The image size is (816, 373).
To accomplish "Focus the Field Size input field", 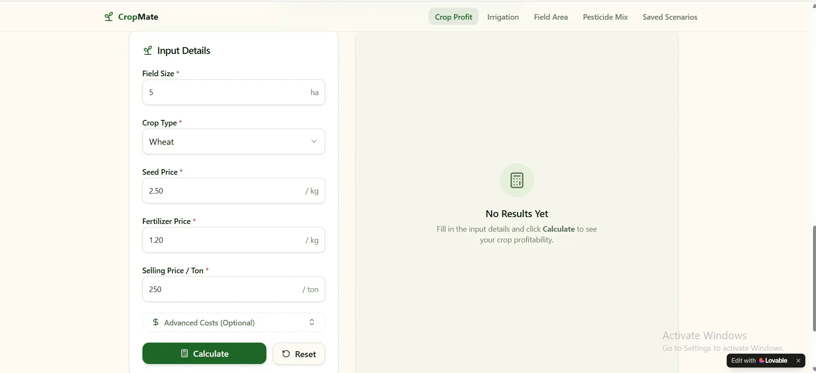I will click(x=233, y=92).
